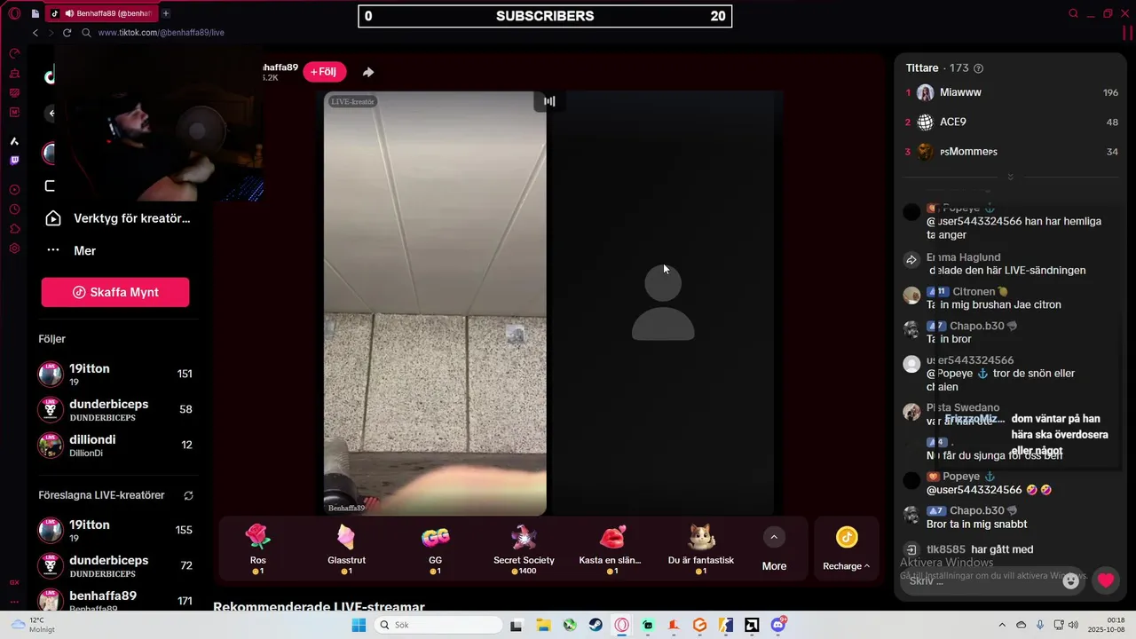Click the empty guest avatar placeholder

pos(663,304)
